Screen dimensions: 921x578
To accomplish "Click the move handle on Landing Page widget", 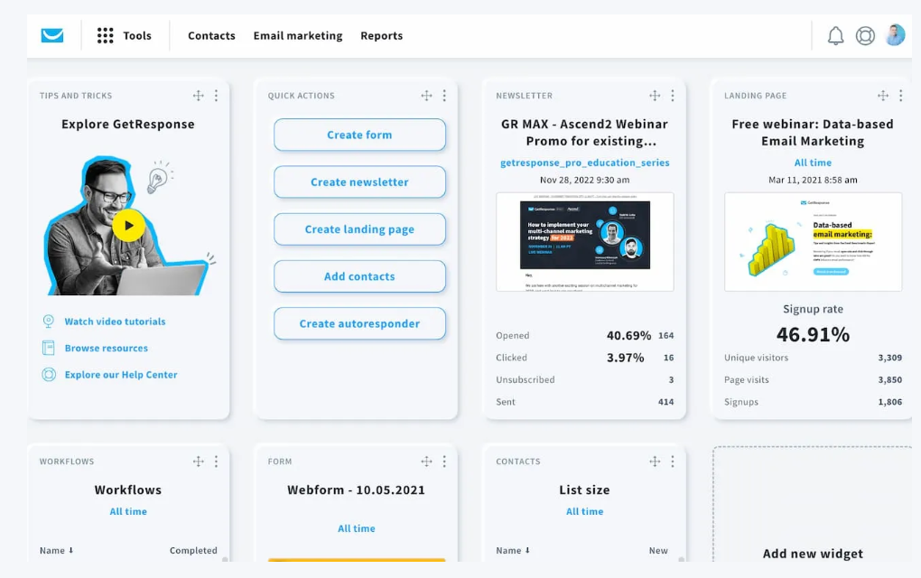I will coord(883,96).
